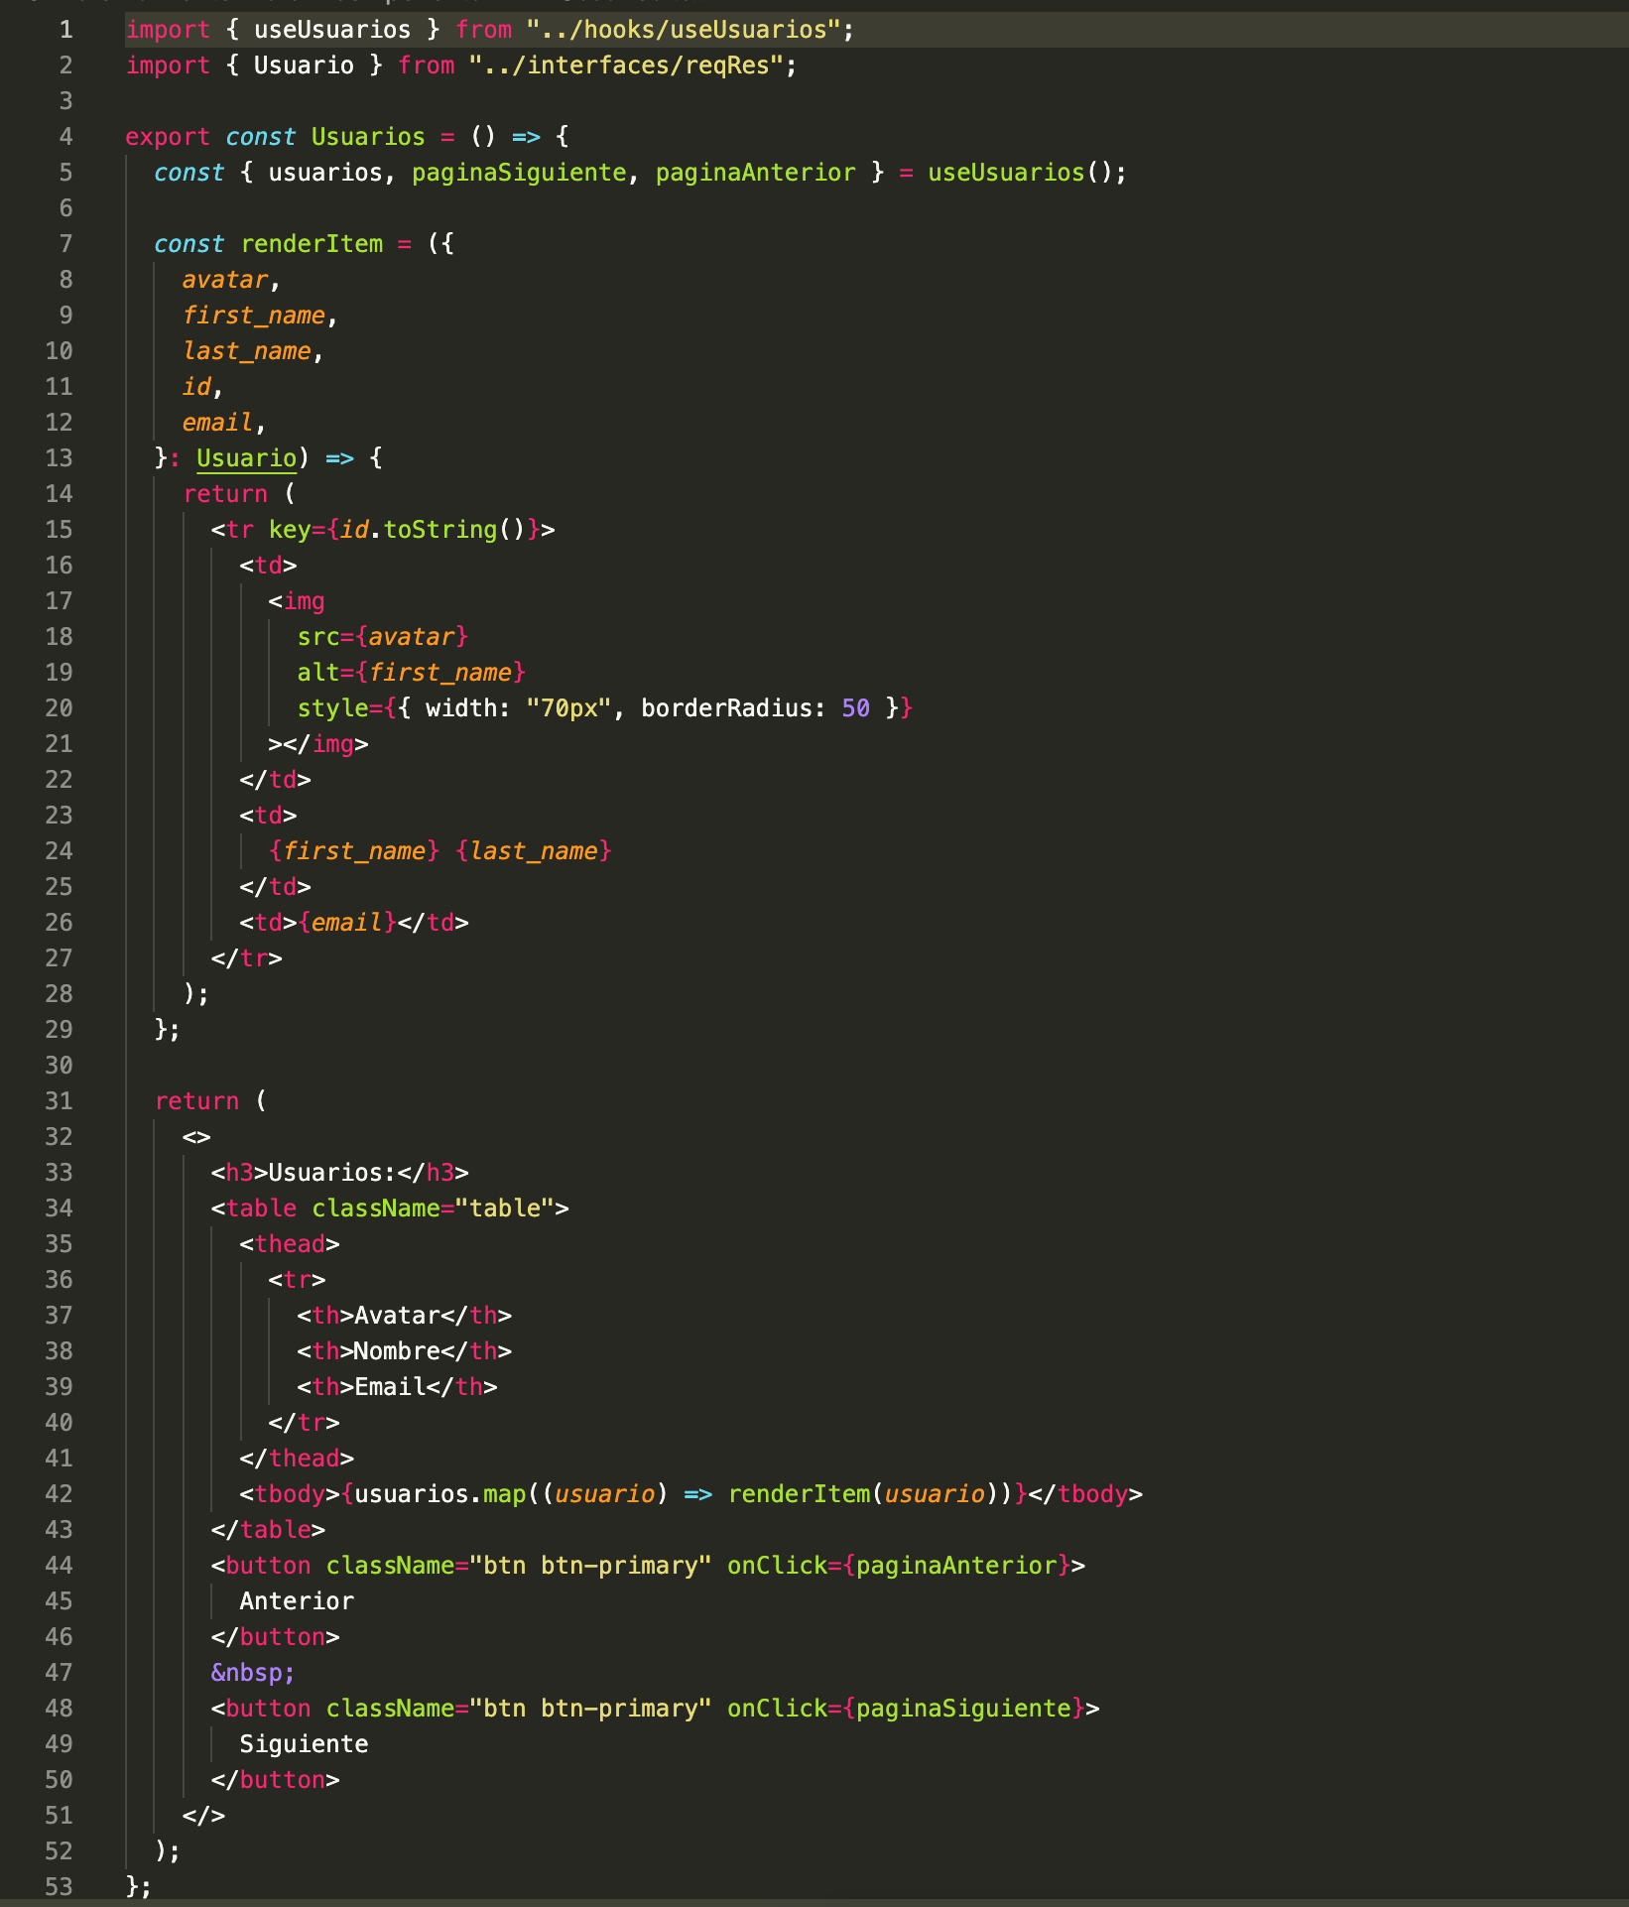Click "btn btn-primary" className on line 44
The width and height of the screenshot is (1629, 1907).
point(590,1566)
